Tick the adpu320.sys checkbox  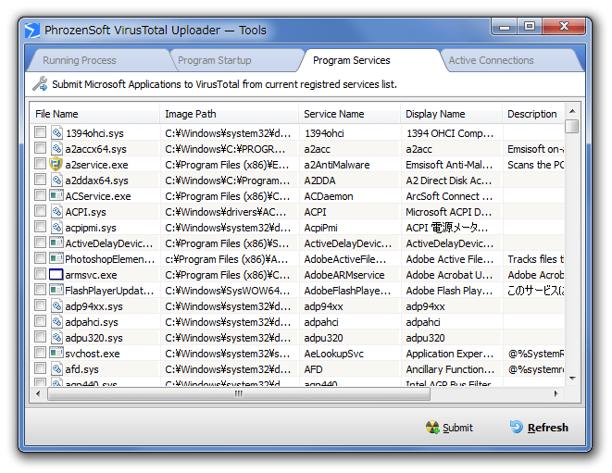point(40,336)
